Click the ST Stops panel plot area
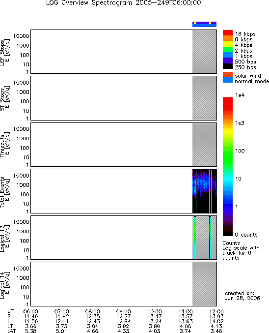269x333 pixels. pos(124,98)
